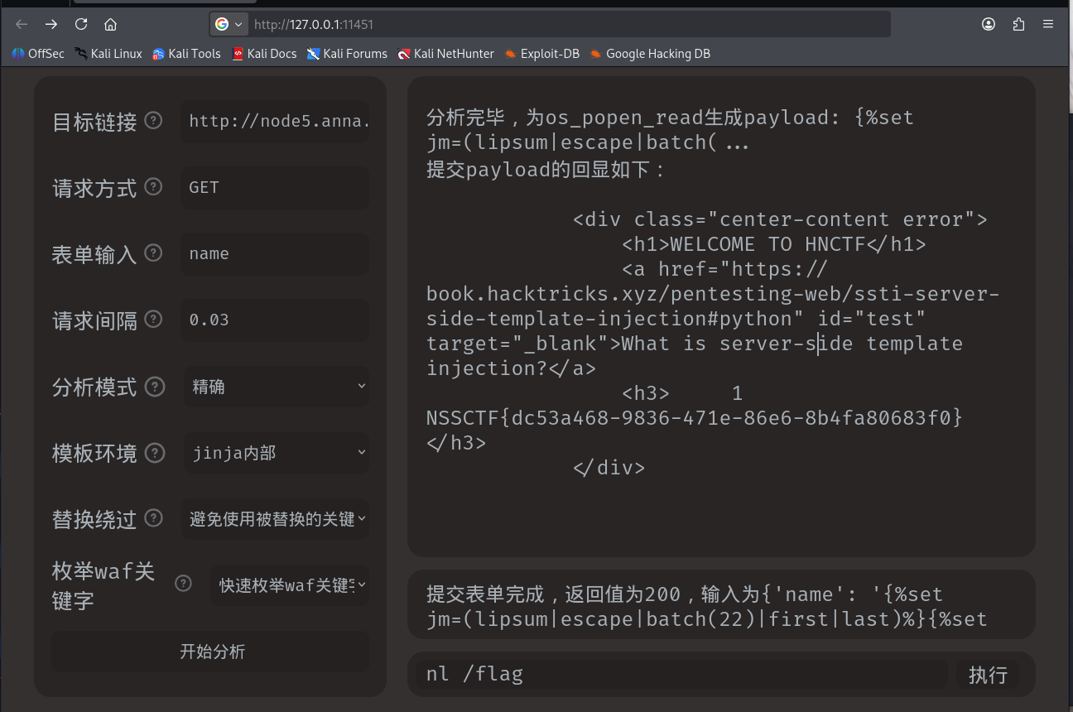This screenshot has width=1073, height=712.
Task: Focus the 请求间隔 0.03 input field
Action: click(x=276, y=320)
